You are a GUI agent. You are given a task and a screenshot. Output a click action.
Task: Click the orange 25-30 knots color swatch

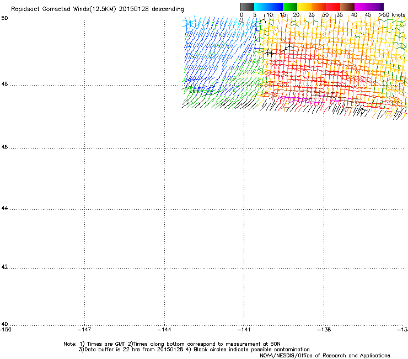319,7
